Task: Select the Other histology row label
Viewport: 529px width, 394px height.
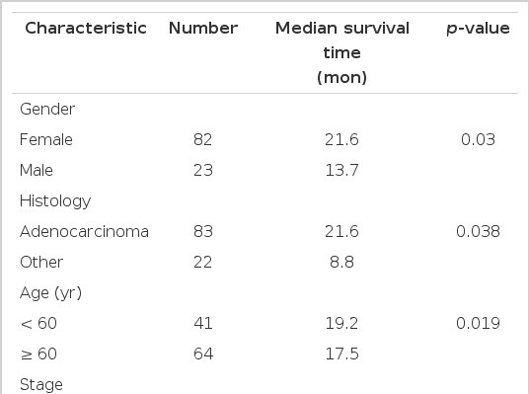Action: (41, 263)
